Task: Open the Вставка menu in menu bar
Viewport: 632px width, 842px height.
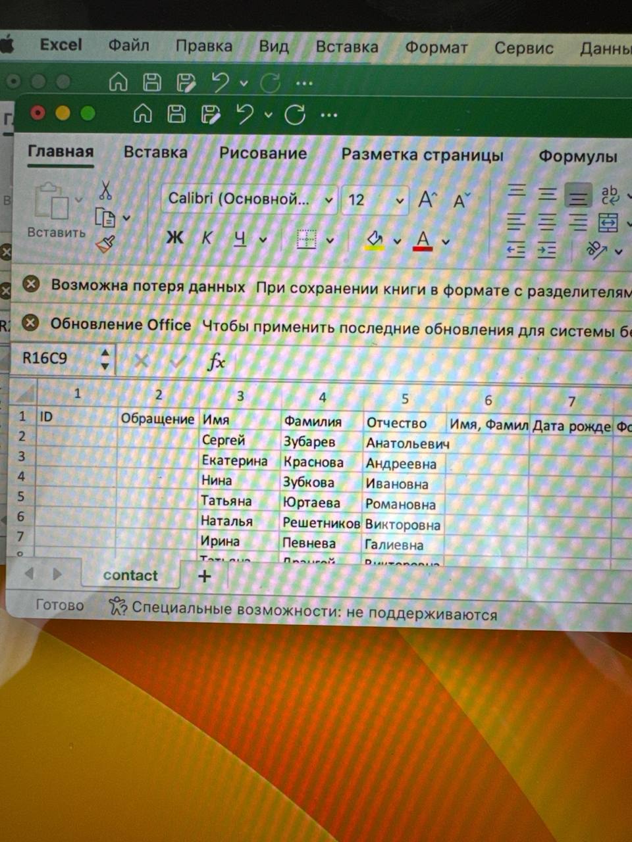Action: pyautogui.click(x=347, y=47)
